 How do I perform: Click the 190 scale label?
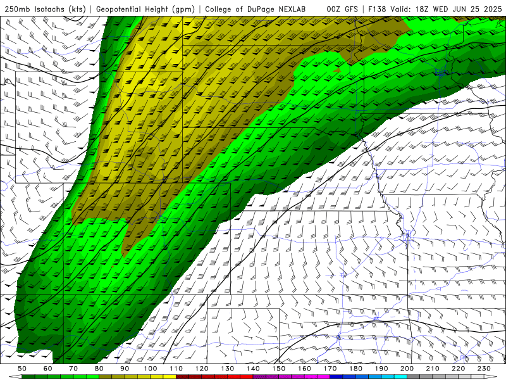pyautogui.click(x=381, y=369)
